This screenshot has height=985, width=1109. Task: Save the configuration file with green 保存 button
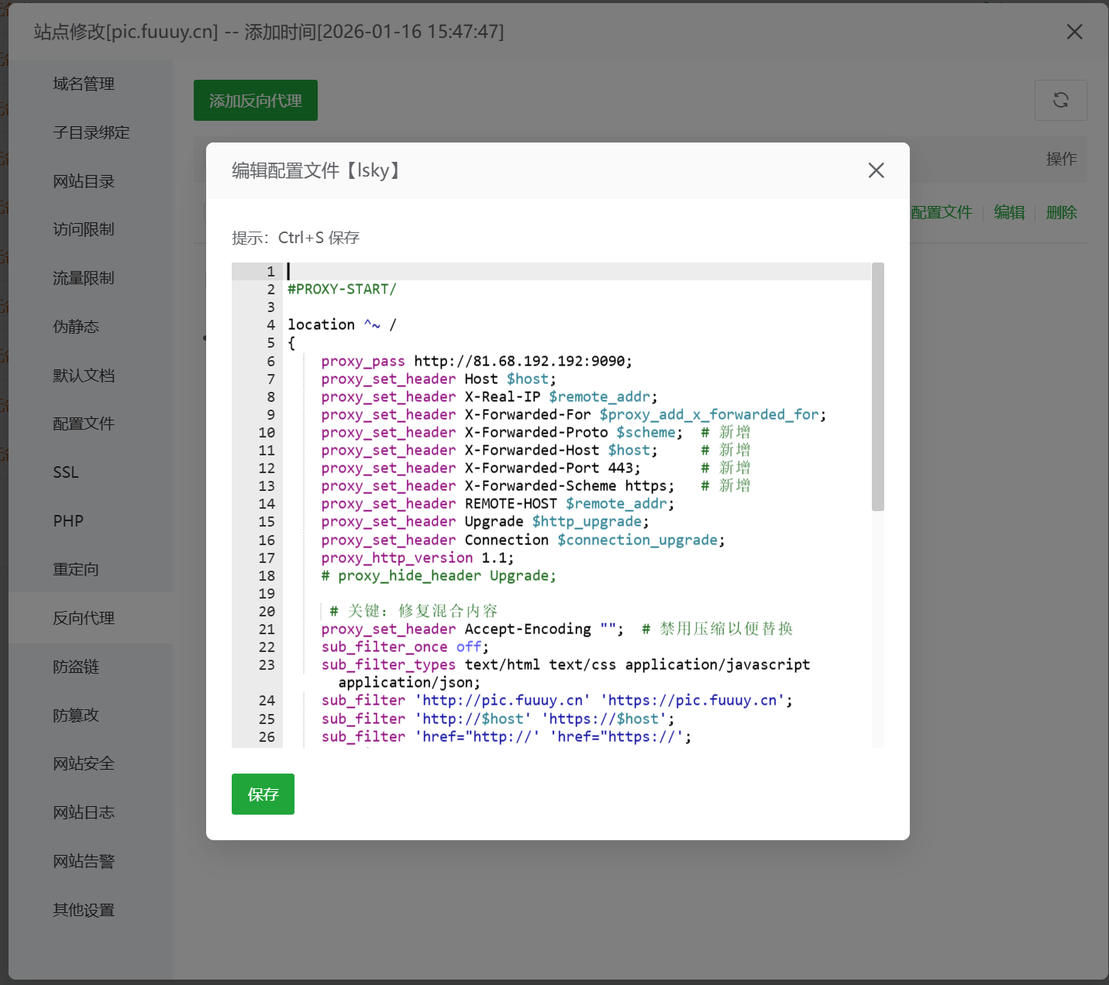263,794
